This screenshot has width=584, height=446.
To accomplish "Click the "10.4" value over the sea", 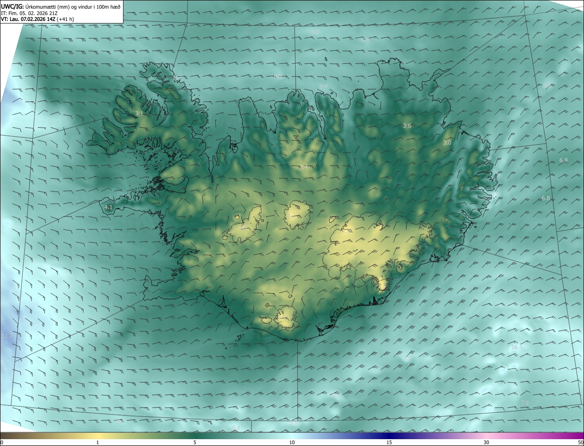I will [x=516, y=347].
